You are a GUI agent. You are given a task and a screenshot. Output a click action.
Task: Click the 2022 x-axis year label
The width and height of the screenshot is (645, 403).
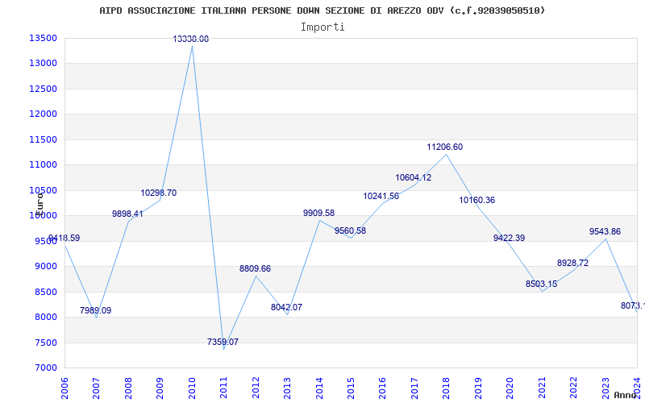pos(573,388)
